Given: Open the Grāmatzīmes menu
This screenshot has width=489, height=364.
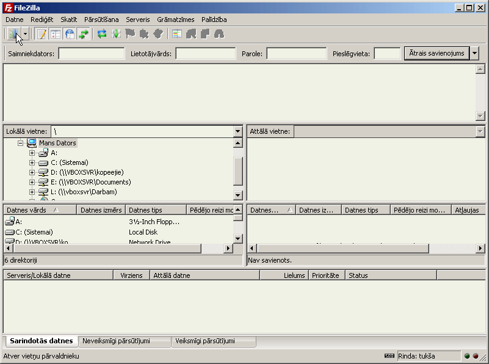Looking at the screenshot, I should click(x=176, y=20).
